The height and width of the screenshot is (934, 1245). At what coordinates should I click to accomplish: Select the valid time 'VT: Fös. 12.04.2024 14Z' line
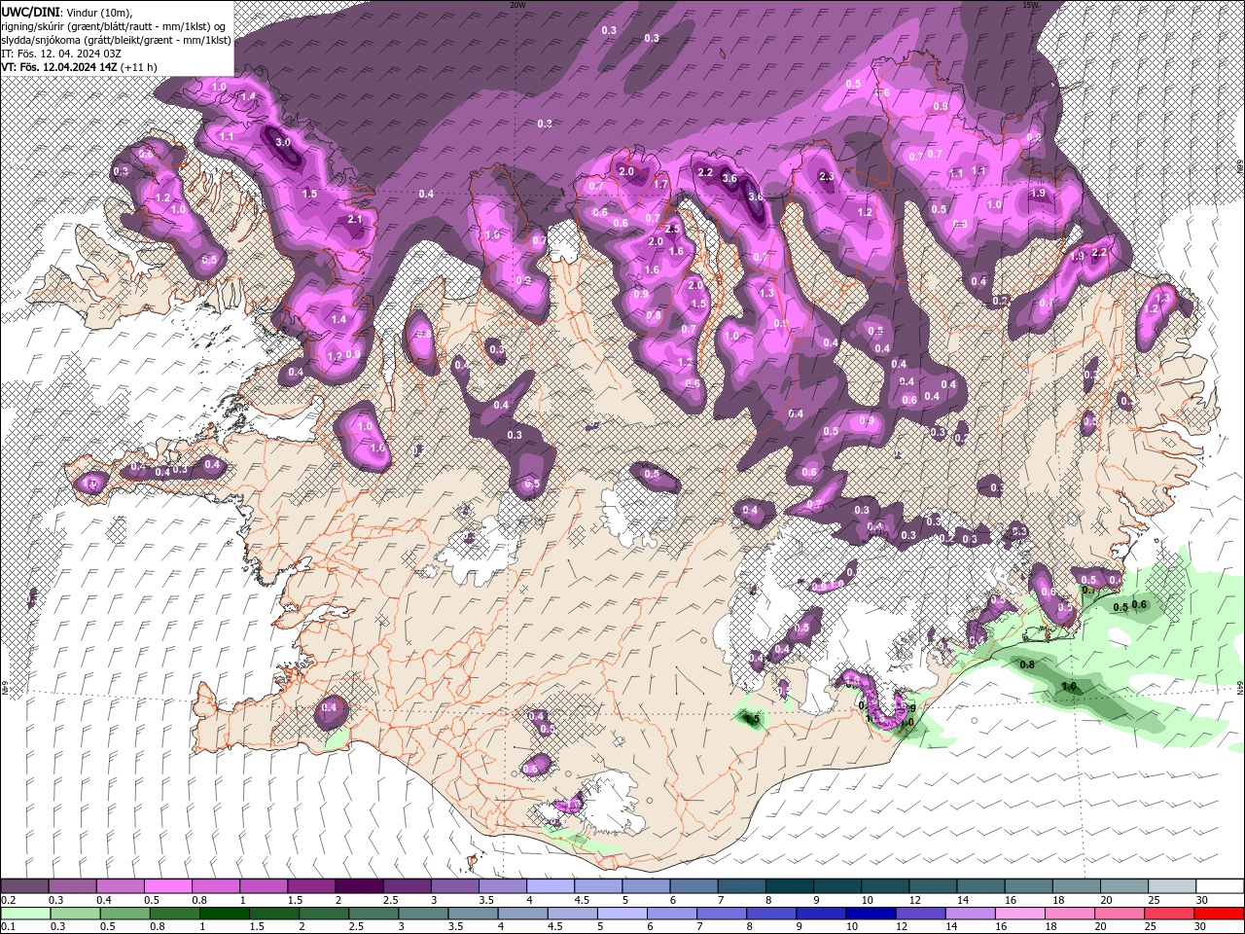(60, 66)
